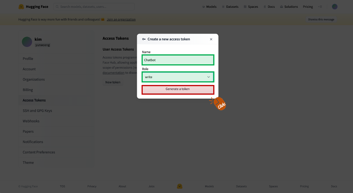Open Pricing in top navigation
Viewport: 353px width, 193px height.
pyautogui.click(x=308, y=7)
